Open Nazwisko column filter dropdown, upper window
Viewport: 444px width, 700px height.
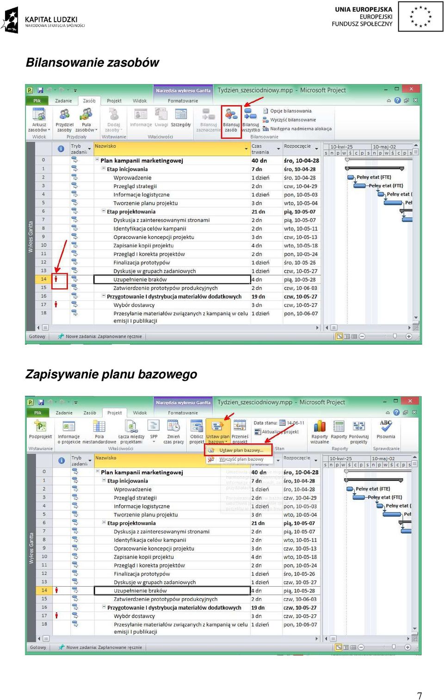(246, 149)
